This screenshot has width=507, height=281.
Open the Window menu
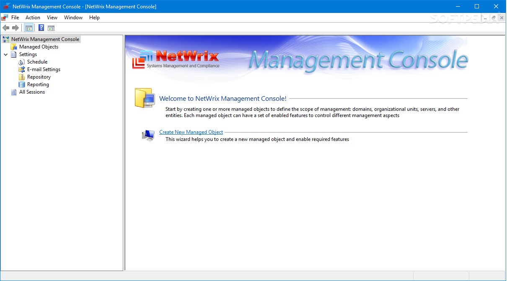click(x=73, y=18)
